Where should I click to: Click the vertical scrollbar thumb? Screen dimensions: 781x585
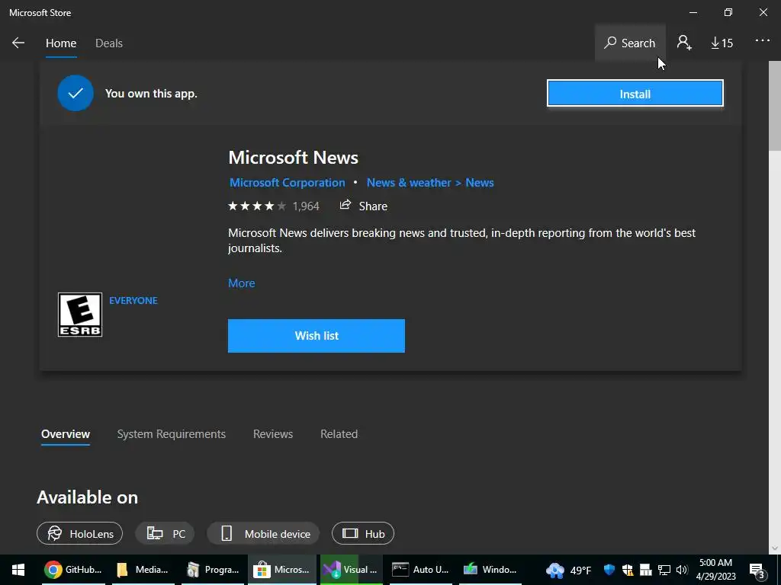pos(775,104)
